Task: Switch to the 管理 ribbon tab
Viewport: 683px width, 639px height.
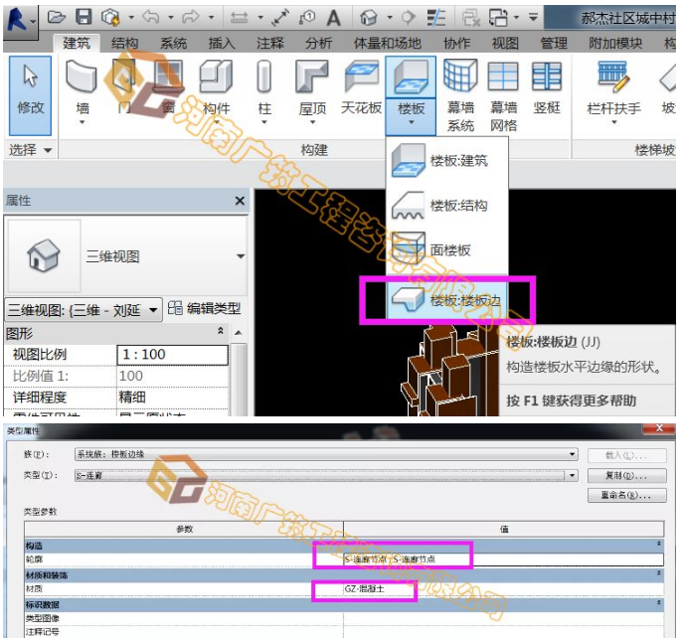Action: coord(554,43)
